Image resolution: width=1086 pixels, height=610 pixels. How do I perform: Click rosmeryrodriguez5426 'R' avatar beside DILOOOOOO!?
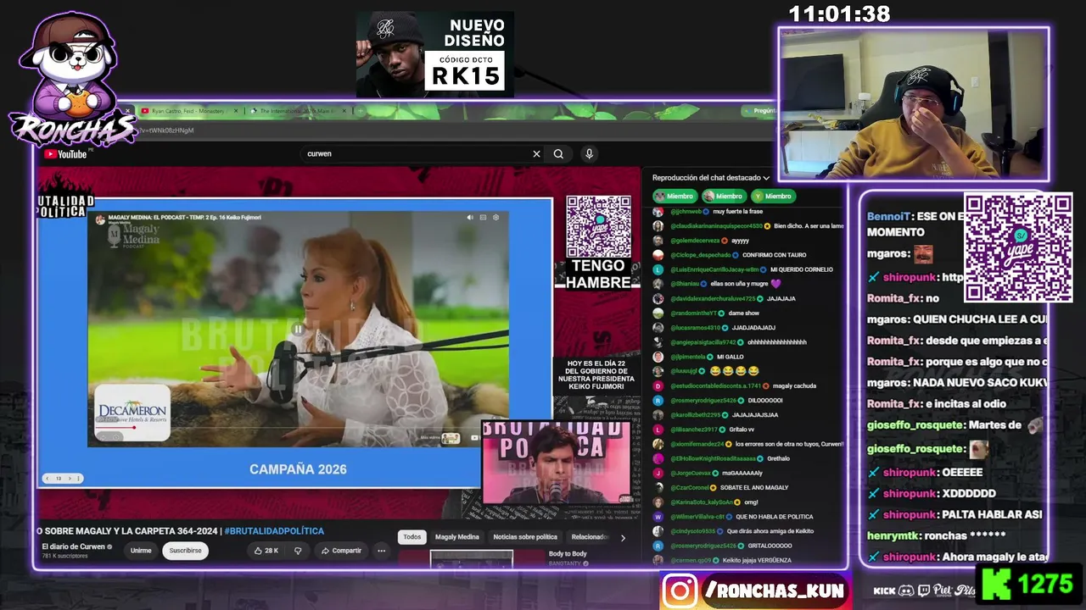pyautogui.click(x=658, y=401)
